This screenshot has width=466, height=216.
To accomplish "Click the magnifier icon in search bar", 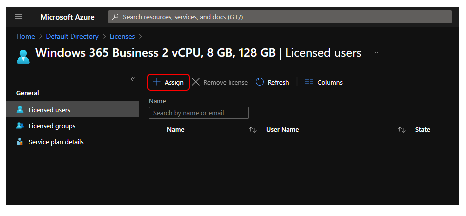I will (x=115, y=17).
